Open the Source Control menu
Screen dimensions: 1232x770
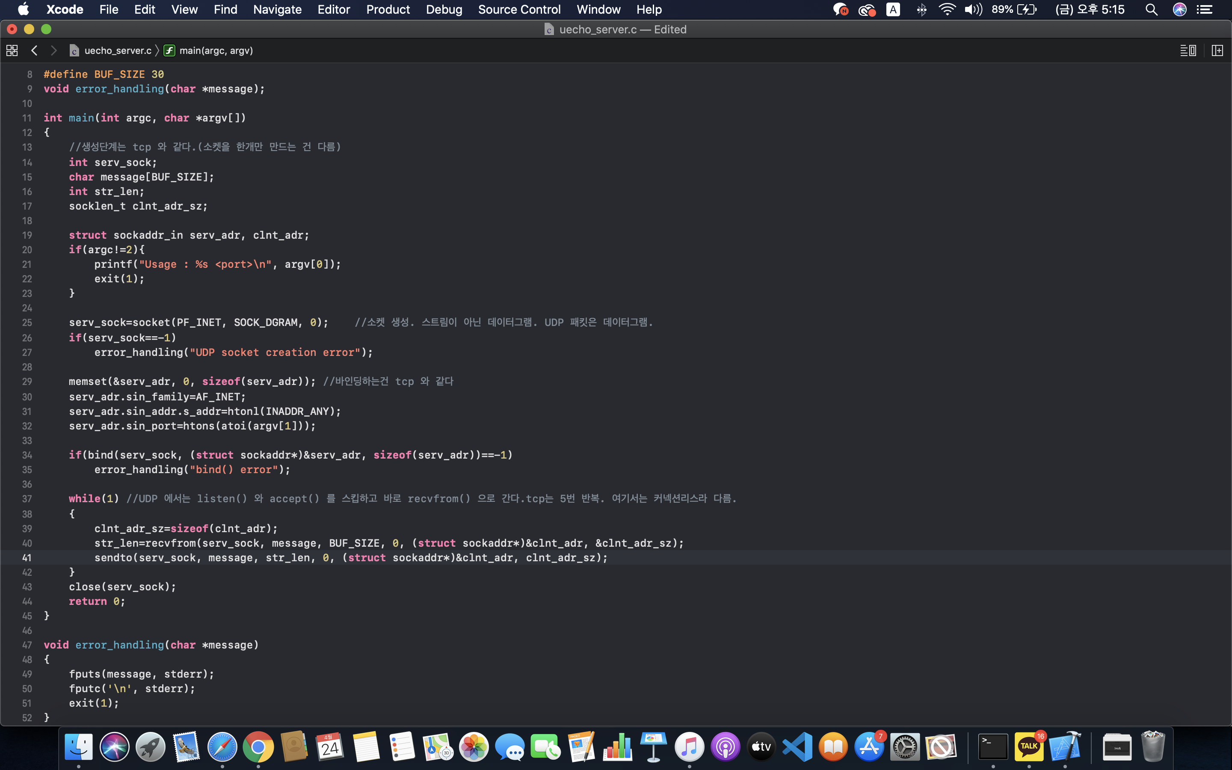click(x=519, y=10)
